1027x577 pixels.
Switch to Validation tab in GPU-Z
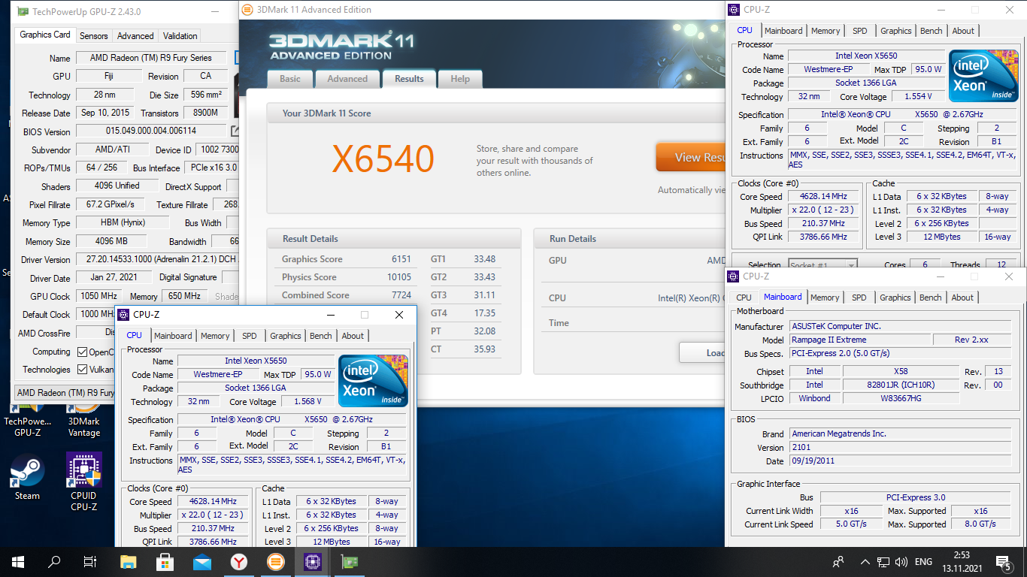pyautogui.click(x=180, y=35)
